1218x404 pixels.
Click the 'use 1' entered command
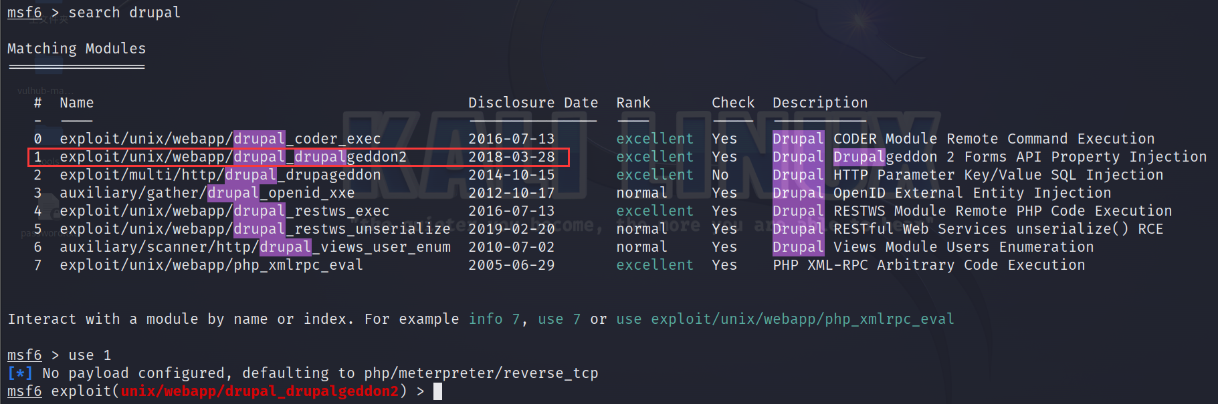90,355
